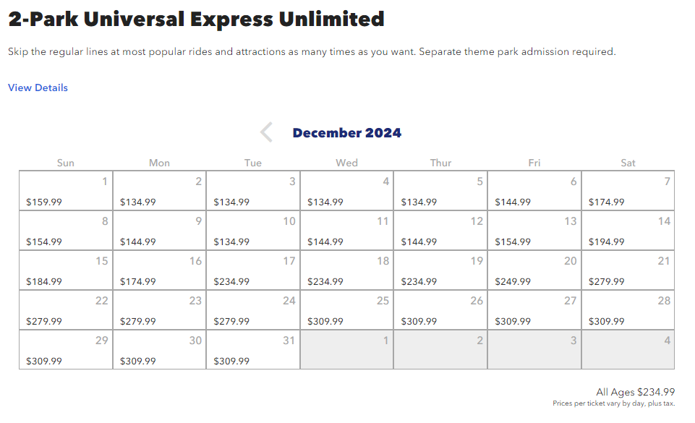Select December 18 date cell

coord(346,270)
